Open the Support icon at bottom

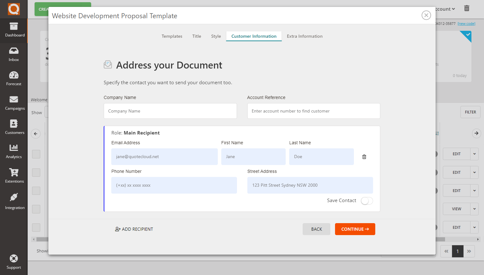(x=14, y=260)
